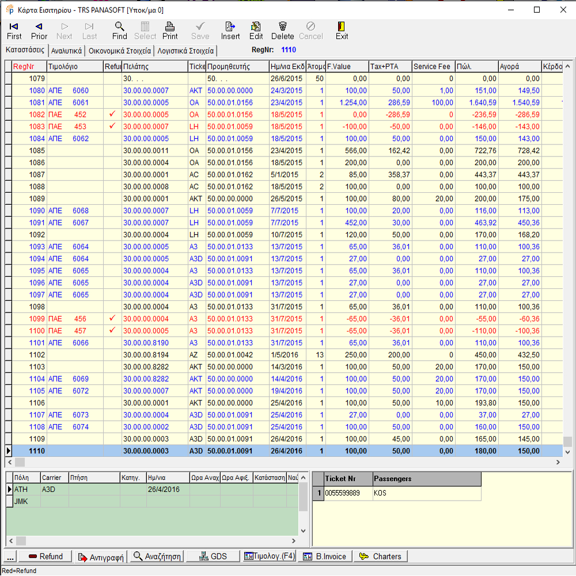Open the Find magnifier tool
Screen dimensions: 576x576
pyautogui.click(x=119, y=30)
